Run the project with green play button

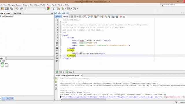[x=63, y=9]
